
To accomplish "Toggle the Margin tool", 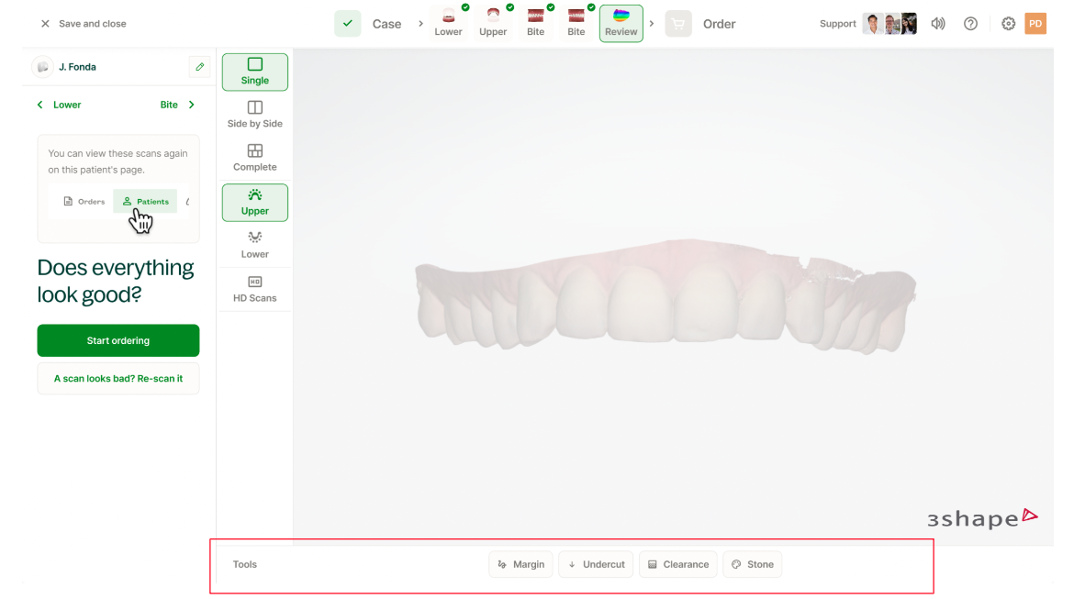I will coord(520,564).
